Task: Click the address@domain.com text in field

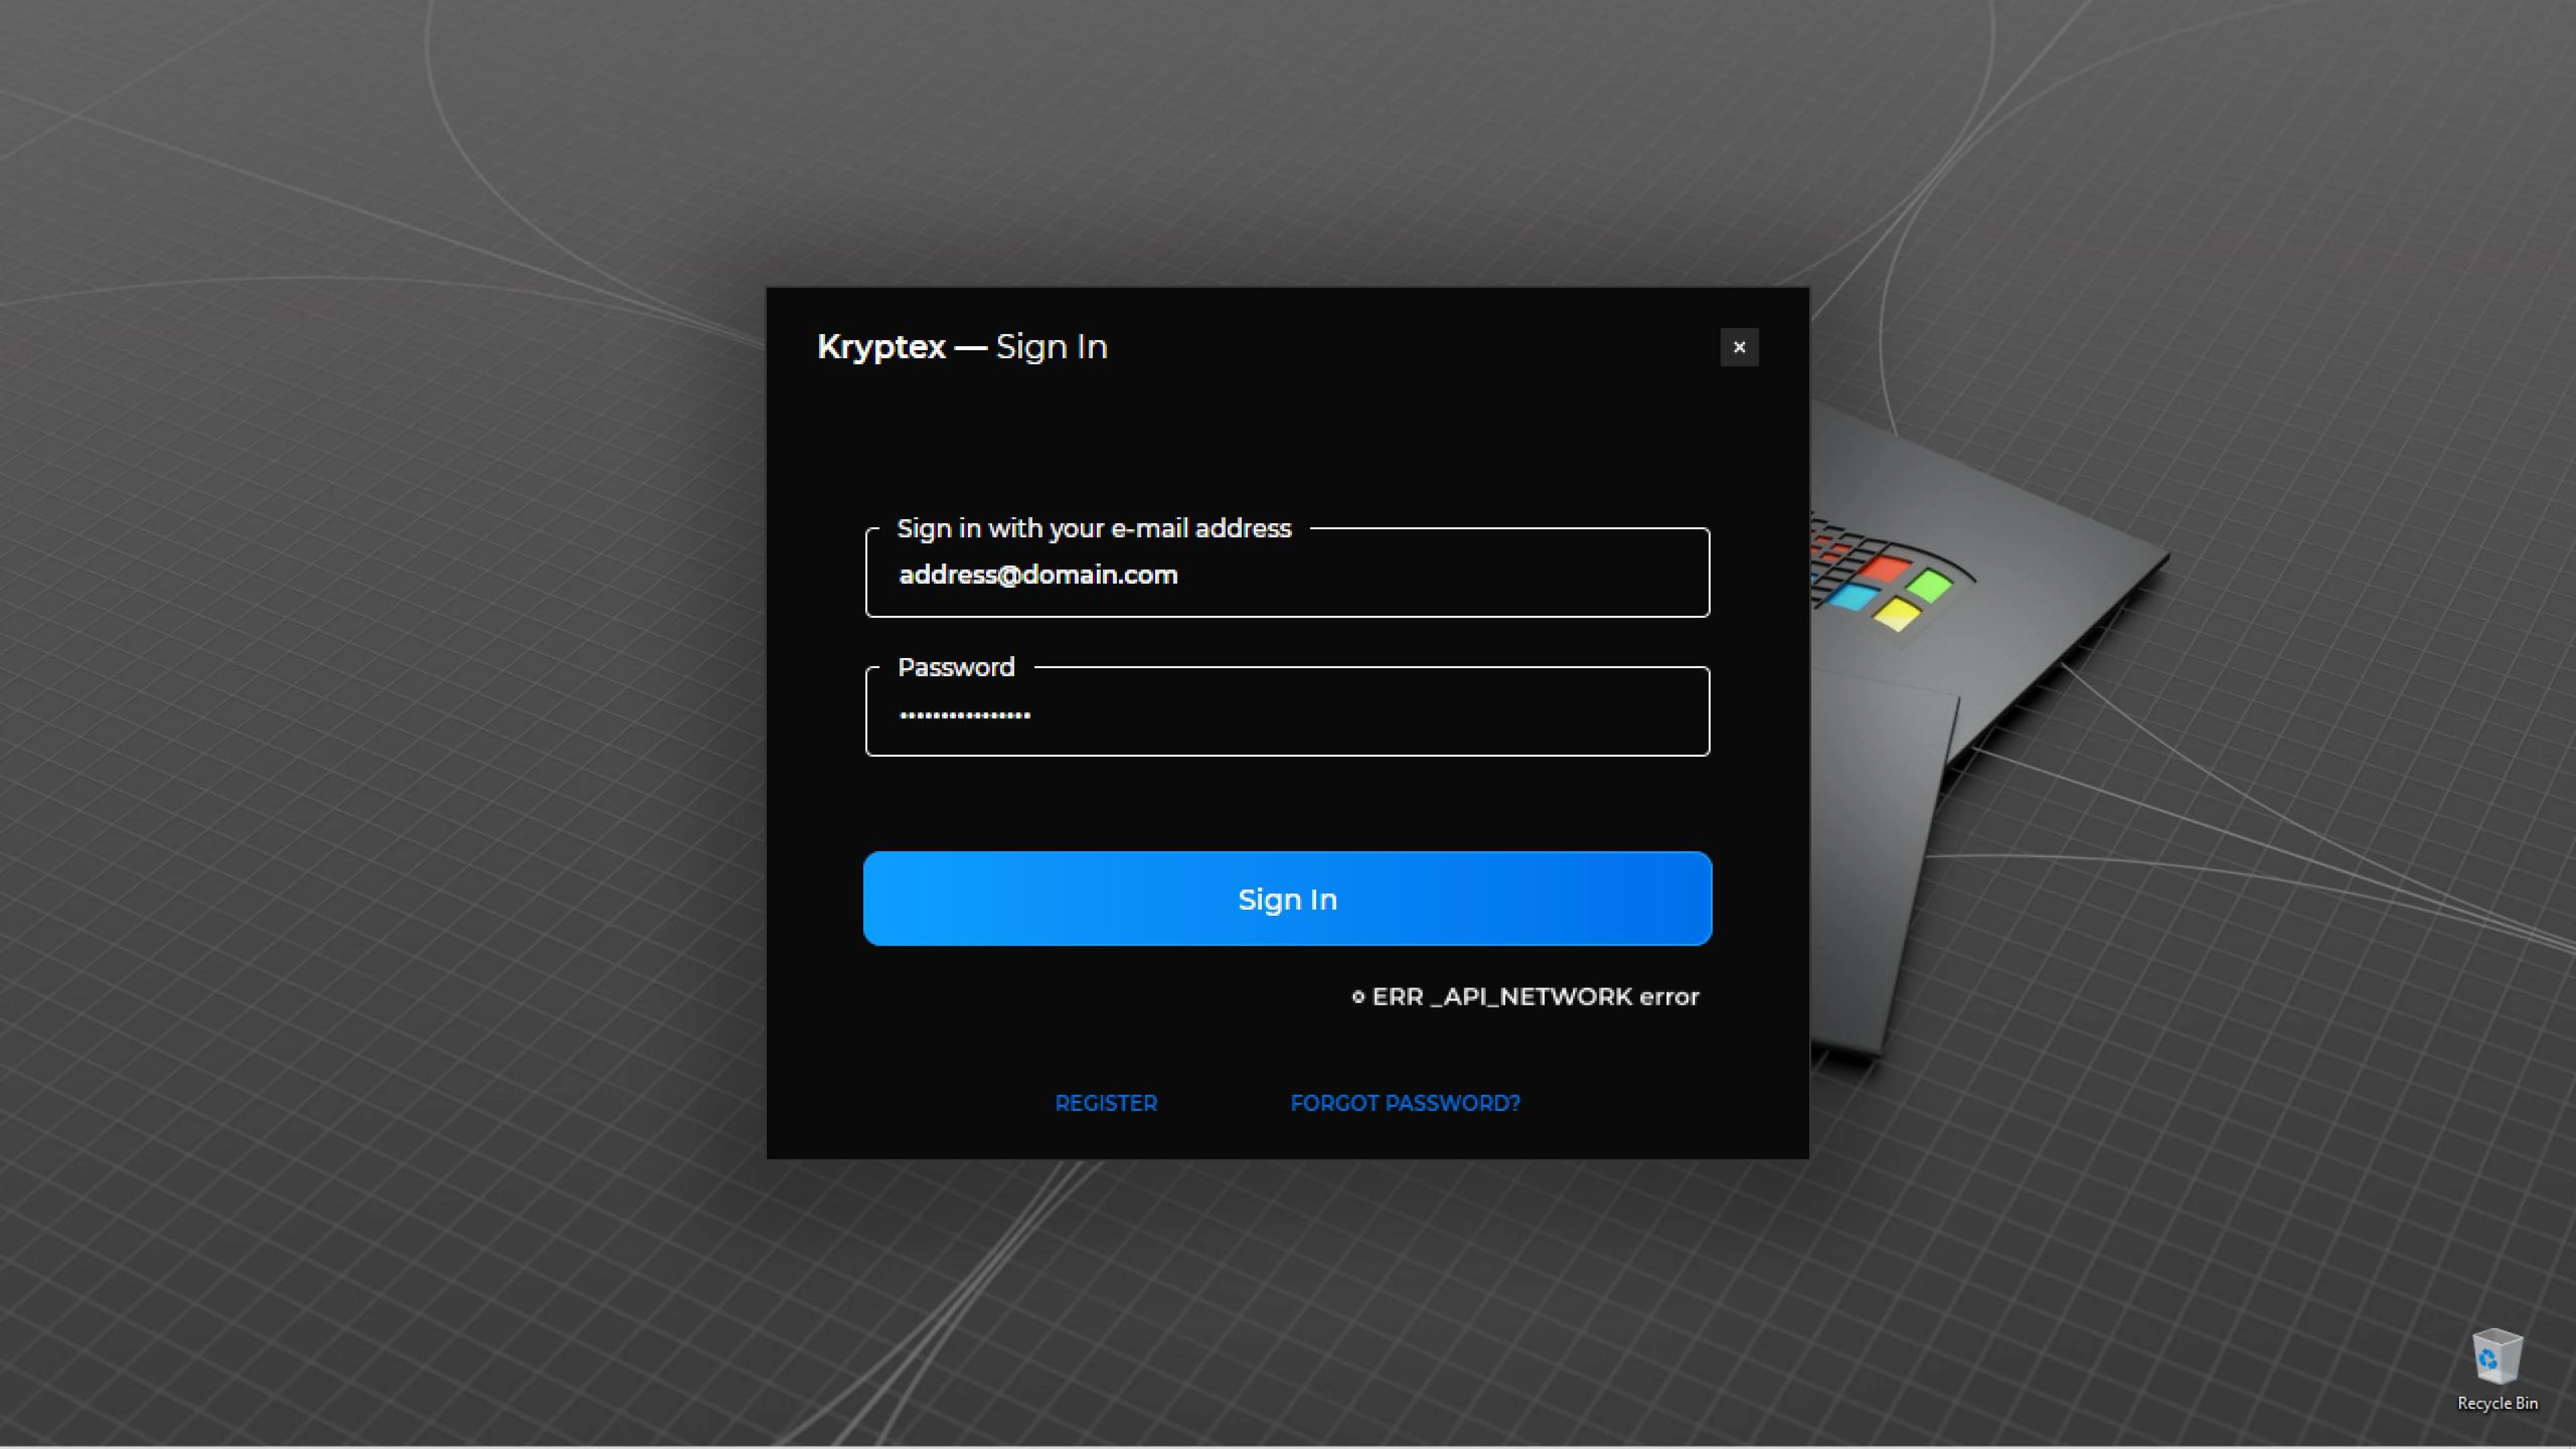Action: point(1038,575)
